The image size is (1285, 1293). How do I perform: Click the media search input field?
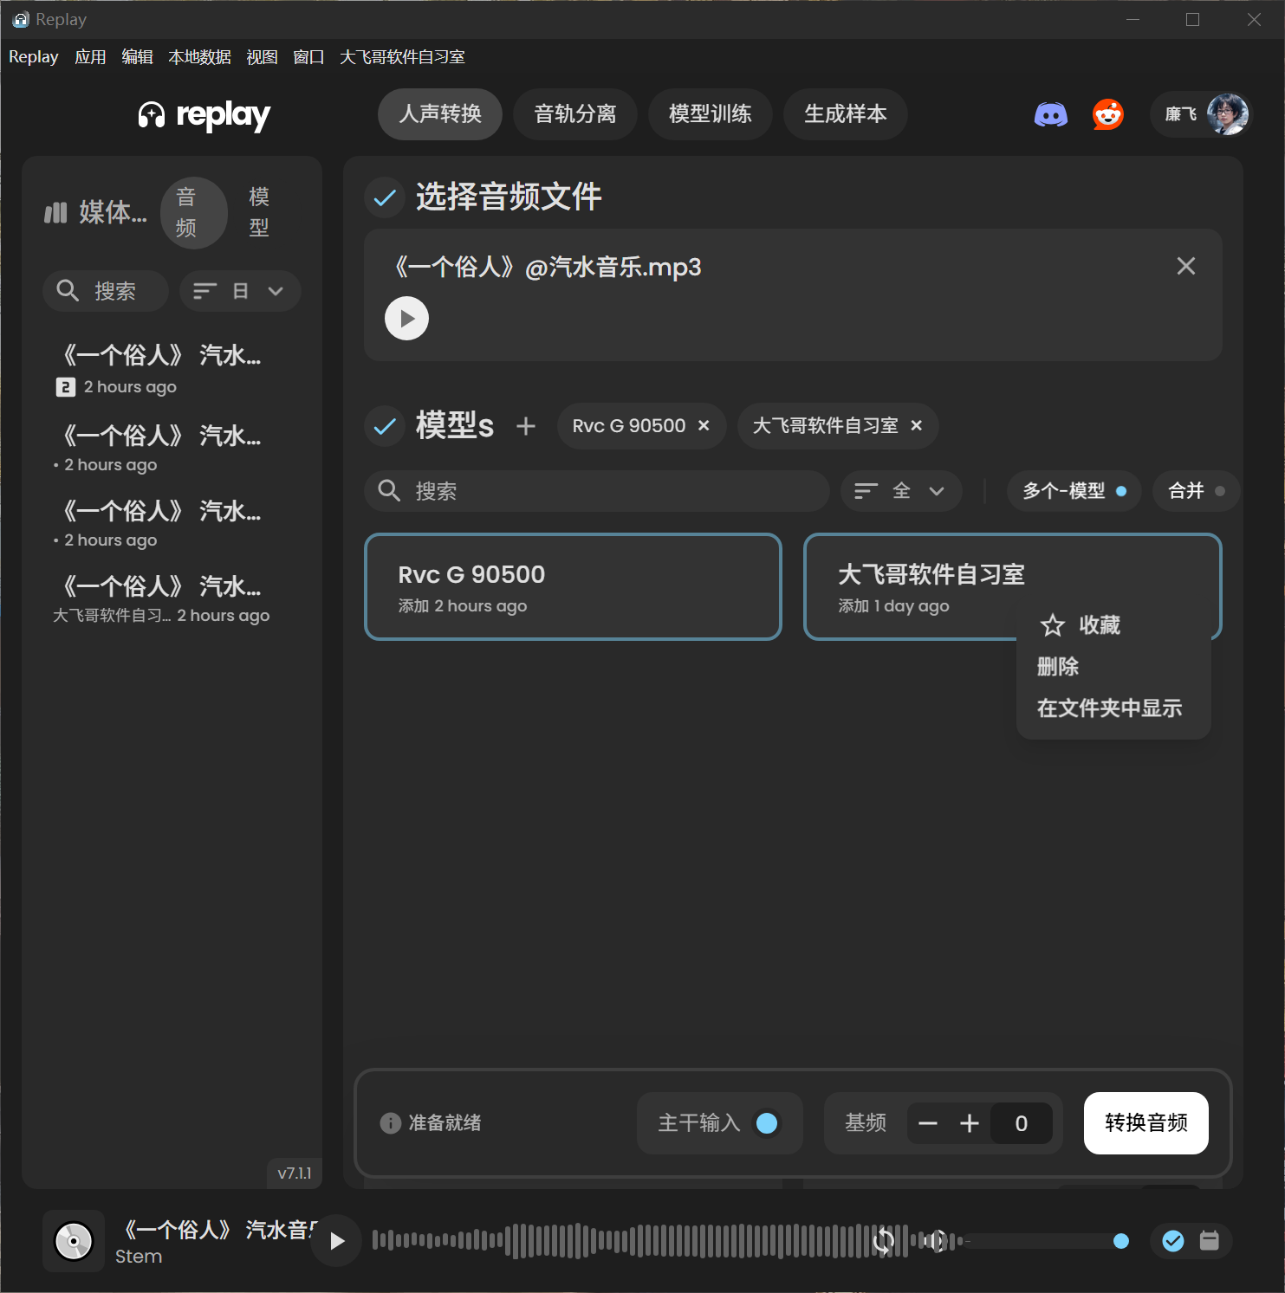tap(106, 291)
